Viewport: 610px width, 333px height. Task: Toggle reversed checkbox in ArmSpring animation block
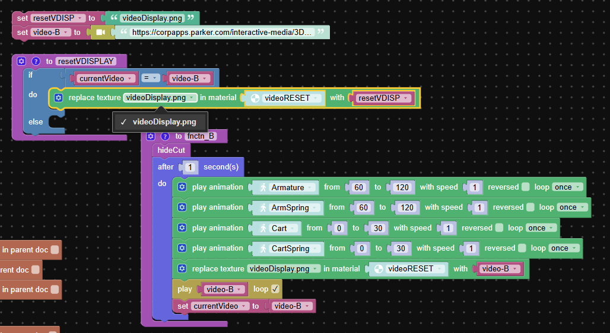530,207
